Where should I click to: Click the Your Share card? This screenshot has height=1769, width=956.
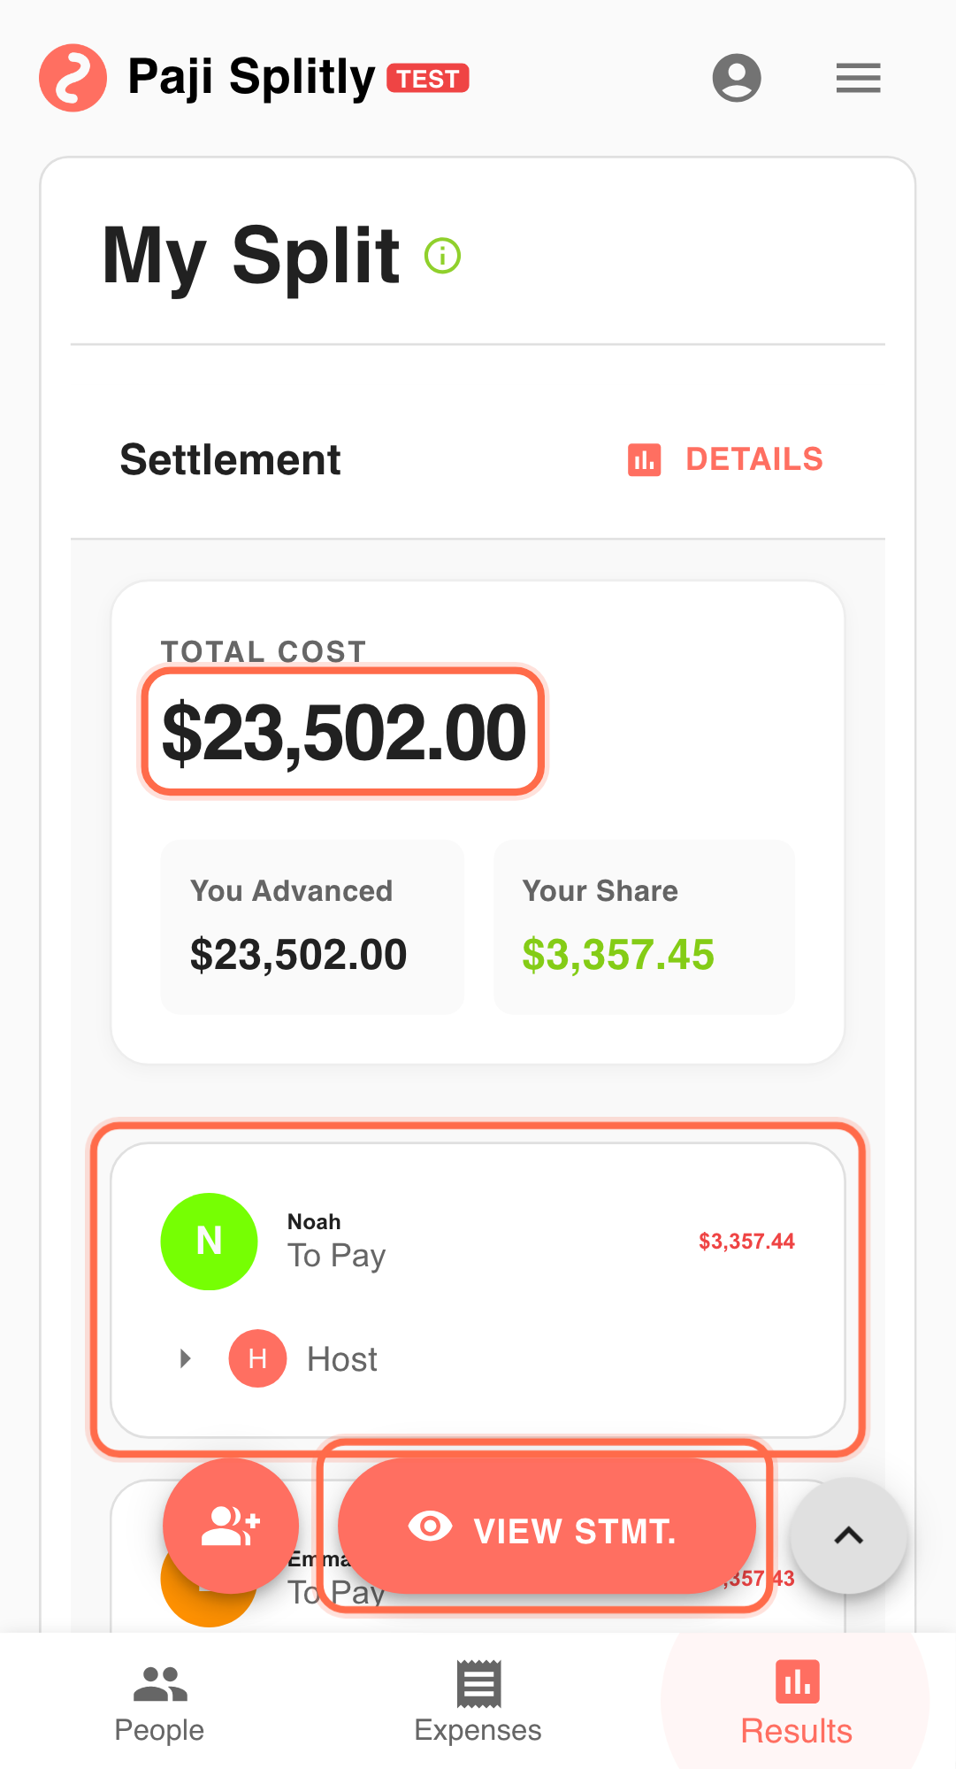[x=644, y=926]
